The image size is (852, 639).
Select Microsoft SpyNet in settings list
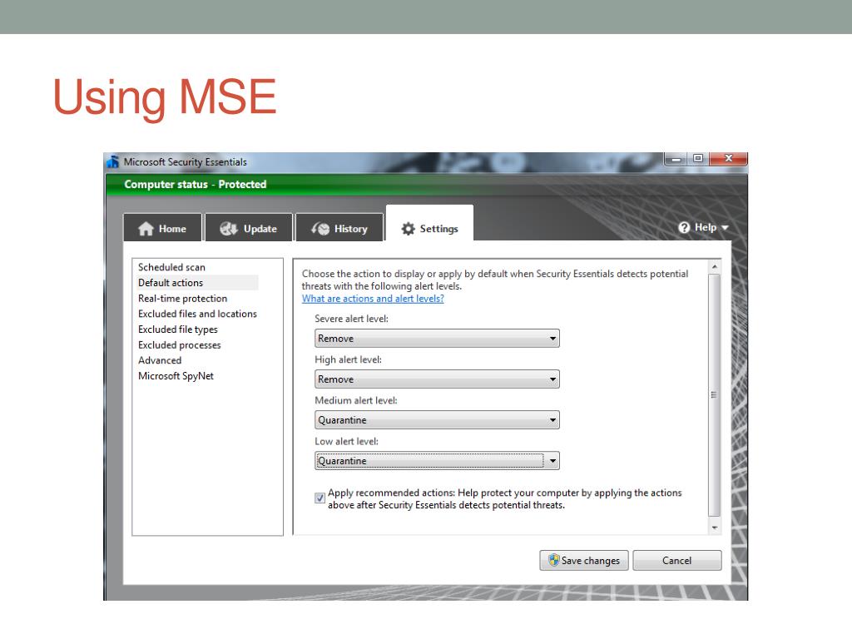click(176, 376)
